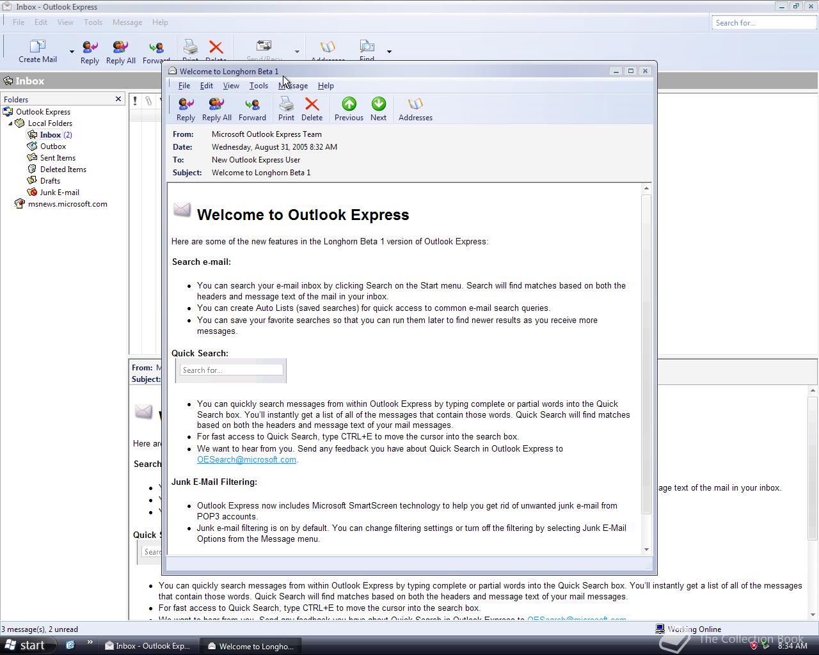Open main window View menu

(65, 22)
